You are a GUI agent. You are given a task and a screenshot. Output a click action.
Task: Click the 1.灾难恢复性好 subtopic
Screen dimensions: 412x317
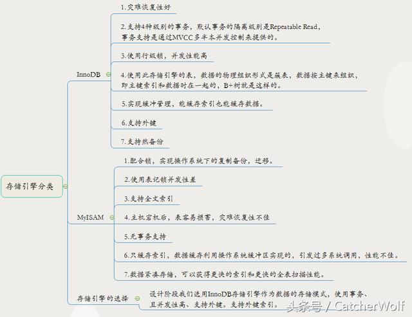pyautogui.click(x=145, y=7)
